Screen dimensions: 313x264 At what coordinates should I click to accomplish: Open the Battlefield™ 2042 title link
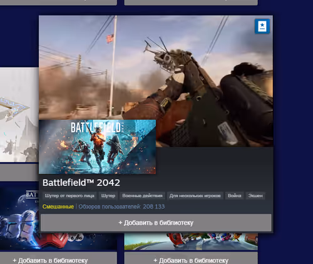click(81, 183)
